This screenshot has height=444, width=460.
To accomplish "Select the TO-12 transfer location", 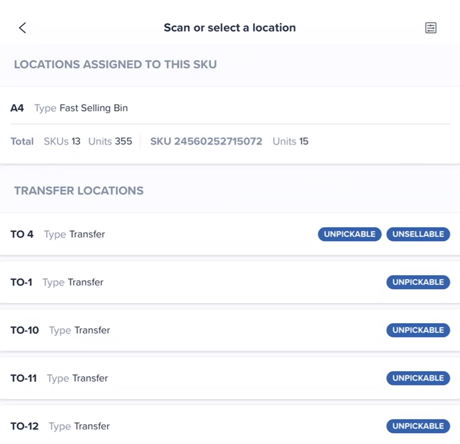I will 230,425.
